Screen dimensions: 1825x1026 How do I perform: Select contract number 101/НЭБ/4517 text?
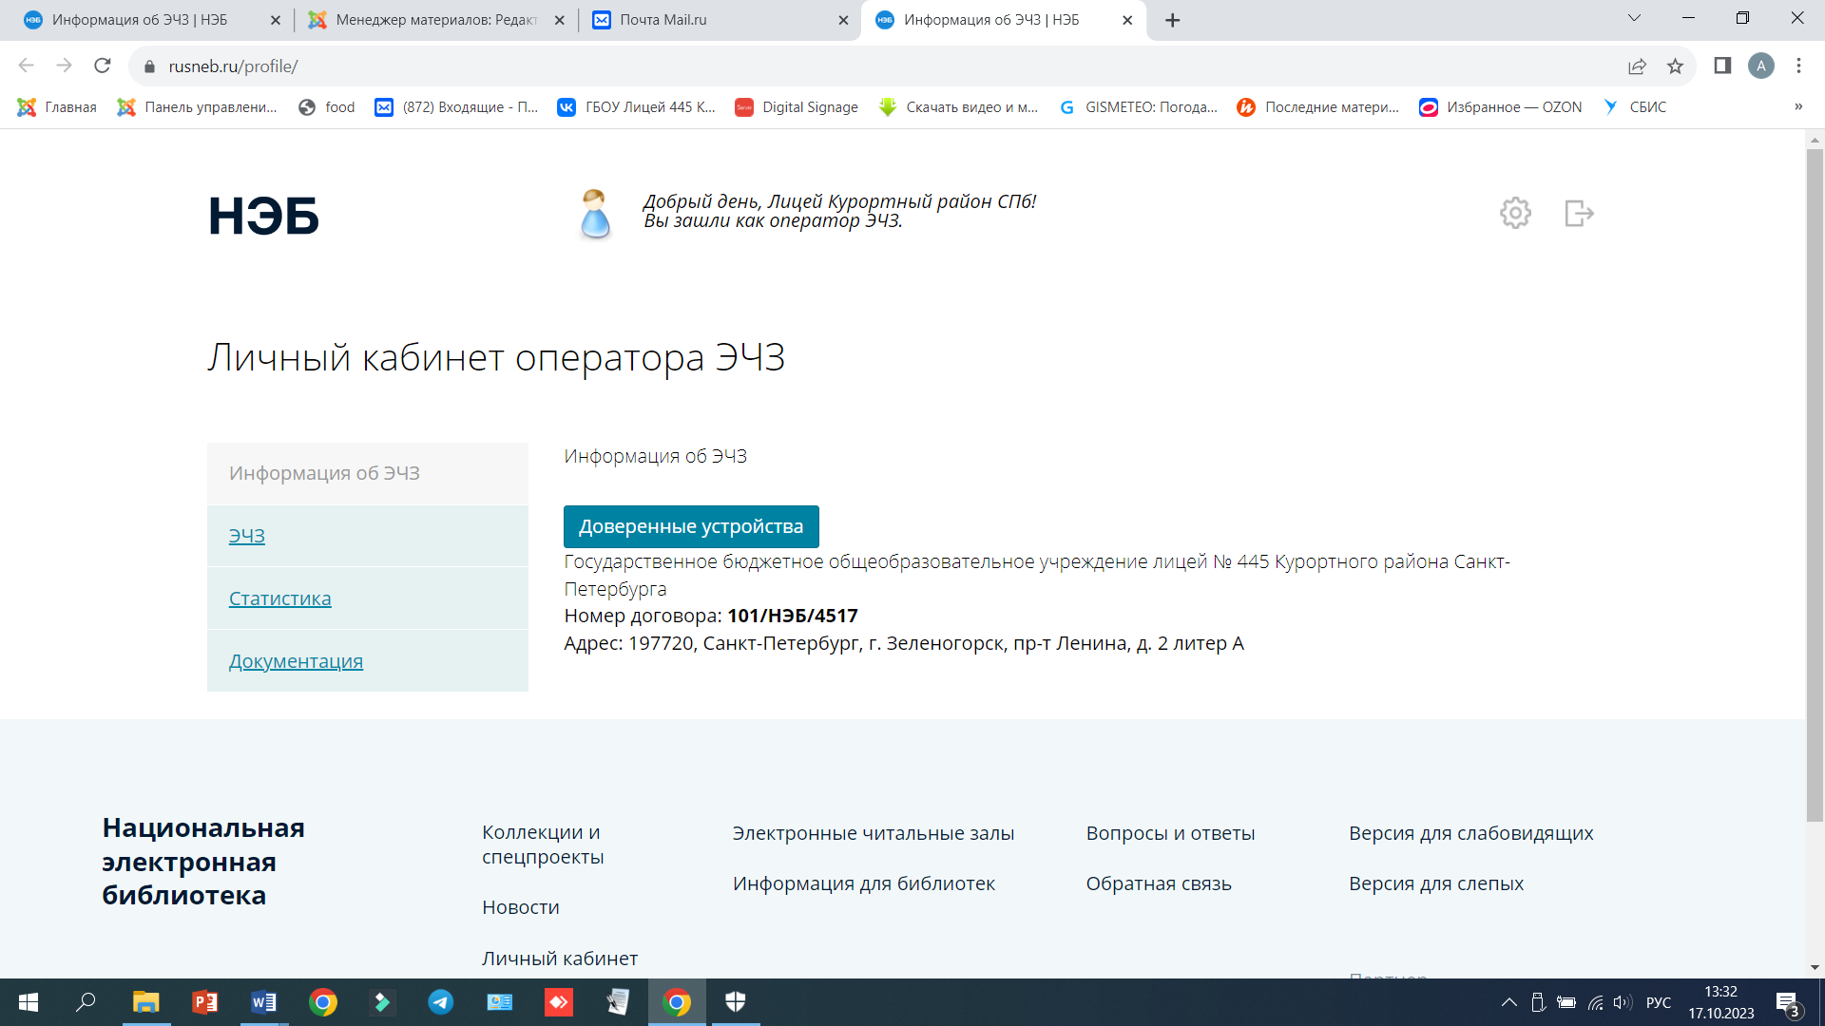click(793, 616)
